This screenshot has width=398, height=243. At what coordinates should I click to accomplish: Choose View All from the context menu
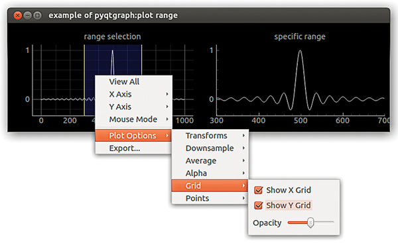(133, 81)
